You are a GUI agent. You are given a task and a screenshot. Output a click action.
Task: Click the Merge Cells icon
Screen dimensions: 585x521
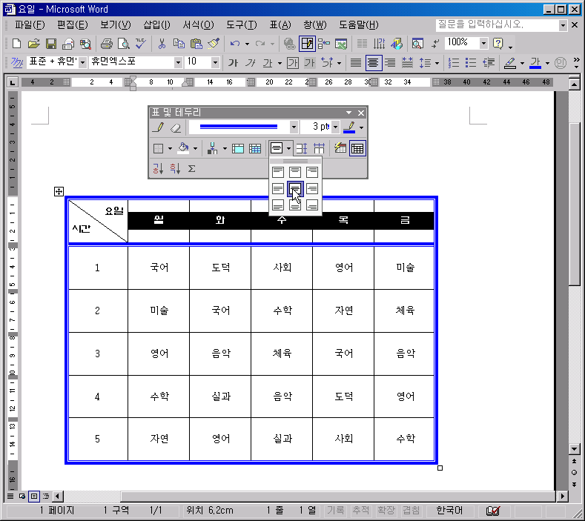pyautogui.click(x=238, y=148)
